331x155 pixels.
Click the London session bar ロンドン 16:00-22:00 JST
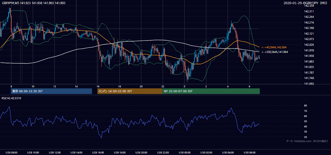coord(130,91)
